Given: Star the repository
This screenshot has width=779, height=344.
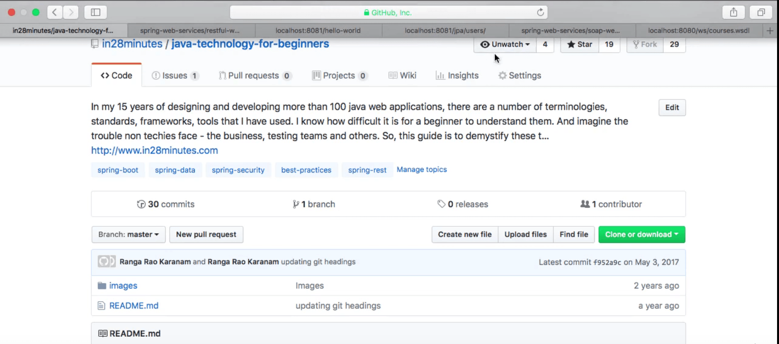Looking at the screenshot, I should click(580, 44).
